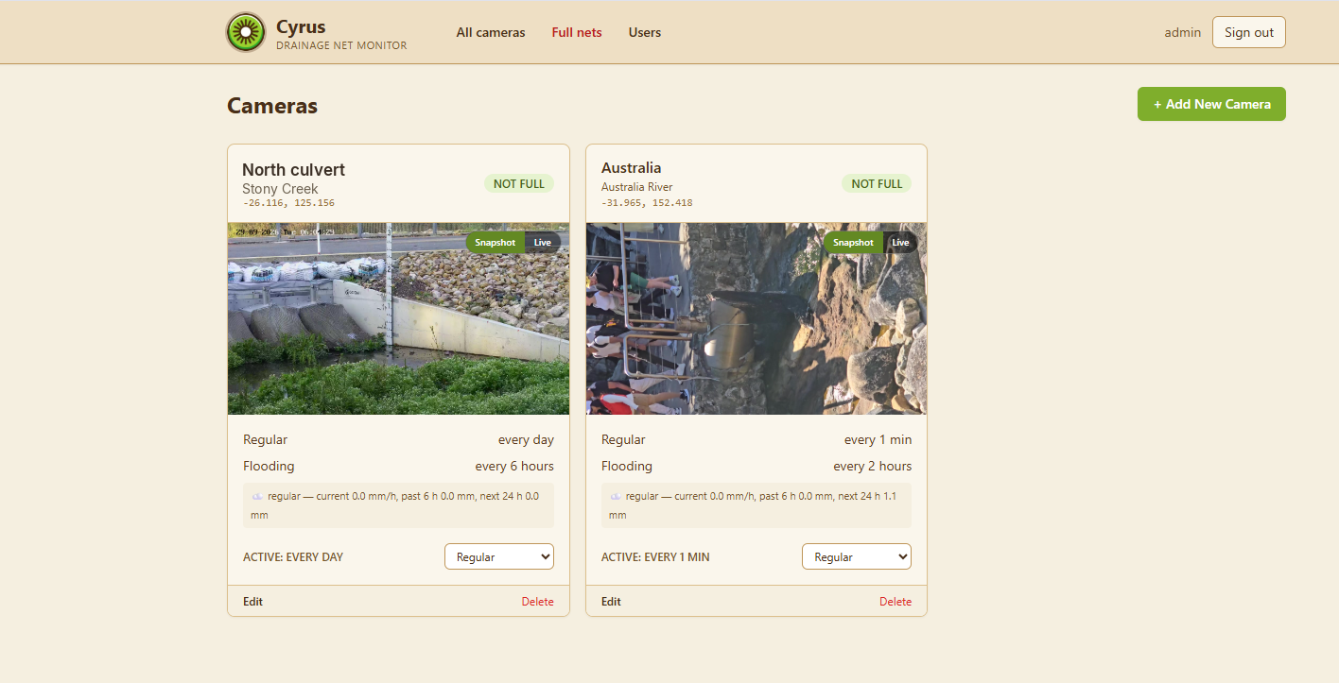
Task: Click the 'every 2 hours' flooding interval value
Action: pyautogui.click(x=873, y=466)
